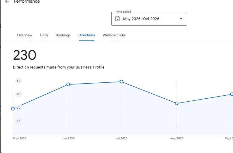Open the Bookings tab
Screen dimensions: 233x153
(x=63, y=35)
